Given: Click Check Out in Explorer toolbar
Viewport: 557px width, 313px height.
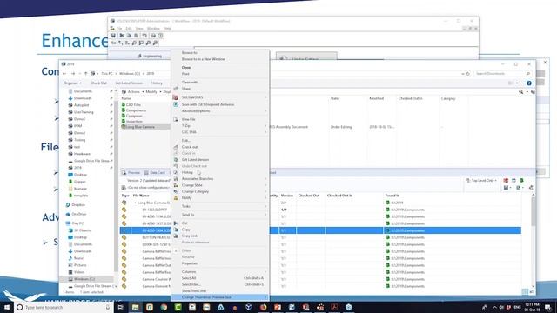Looking at the screenshot, I should tap(98, 83).
